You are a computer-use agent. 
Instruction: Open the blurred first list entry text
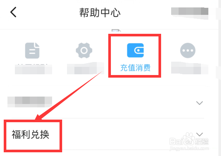30,102
